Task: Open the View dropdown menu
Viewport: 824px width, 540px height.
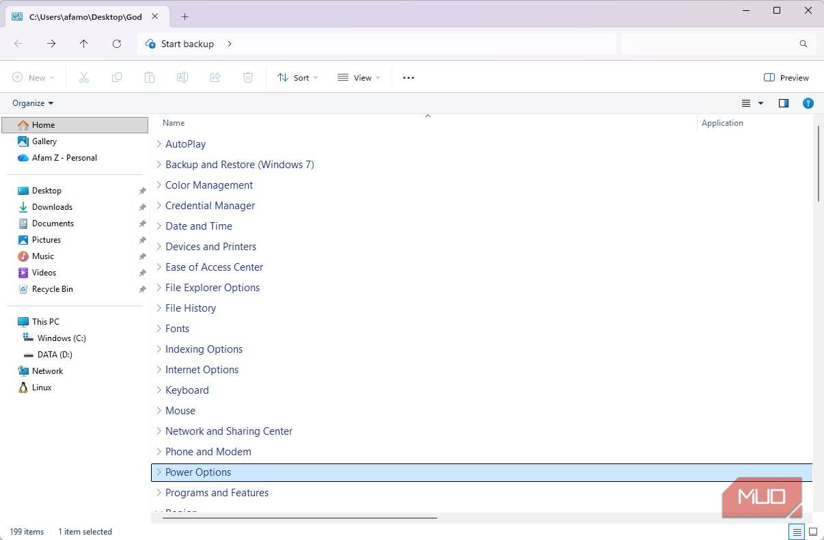Action: [x=359, y=78]
